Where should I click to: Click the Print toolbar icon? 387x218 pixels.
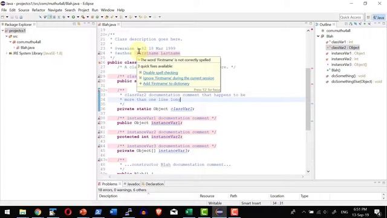[21, 17]
